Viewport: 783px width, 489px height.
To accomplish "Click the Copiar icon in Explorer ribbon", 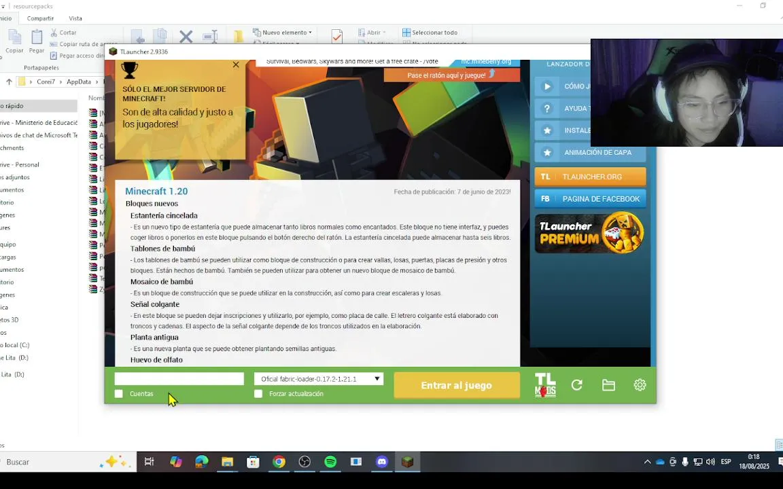I will [x=14, y=41].
